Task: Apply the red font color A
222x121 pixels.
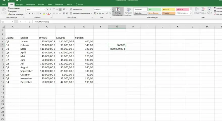Action: (48, 13)
